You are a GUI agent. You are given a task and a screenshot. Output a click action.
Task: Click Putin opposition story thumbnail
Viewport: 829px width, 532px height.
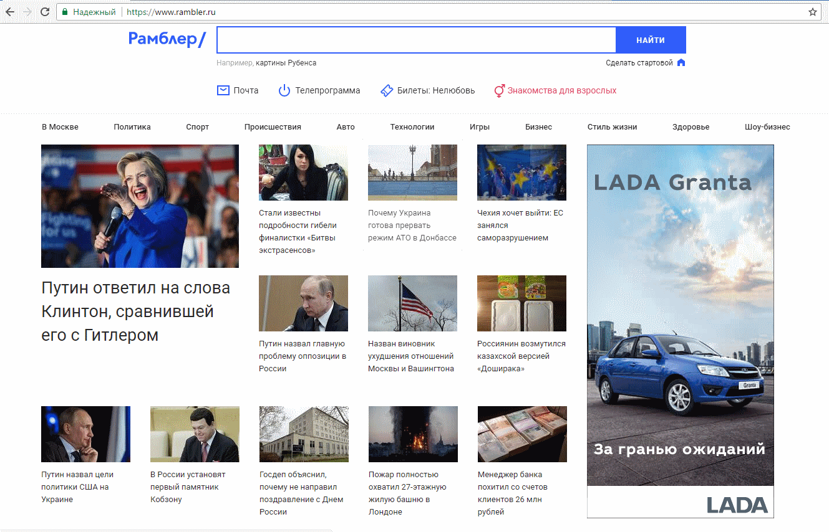tap(303, 303)
